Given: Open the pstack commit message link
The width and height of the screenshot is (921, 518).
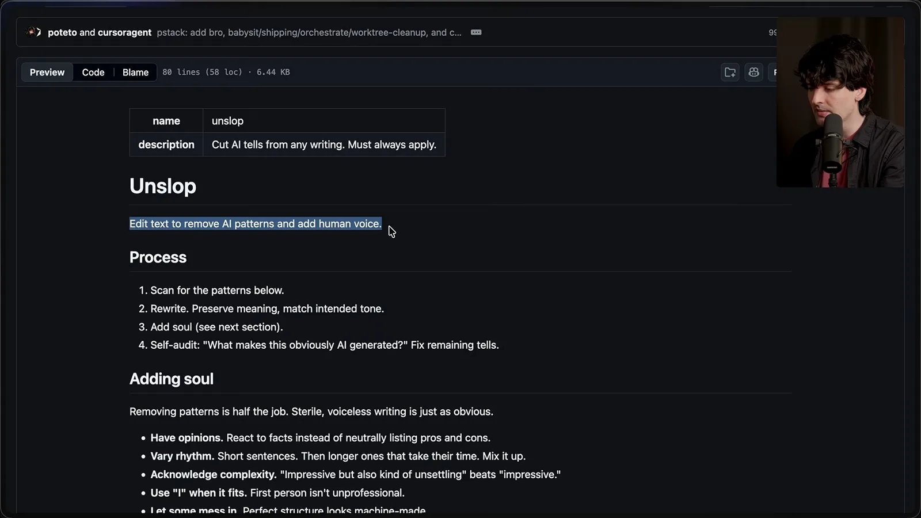Looking at the screenshot, I should point(309,32).
